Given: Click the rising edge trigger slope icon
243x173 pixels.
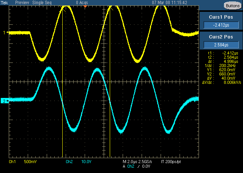Looking at the screenshot, I should click(x=138, y=167).
